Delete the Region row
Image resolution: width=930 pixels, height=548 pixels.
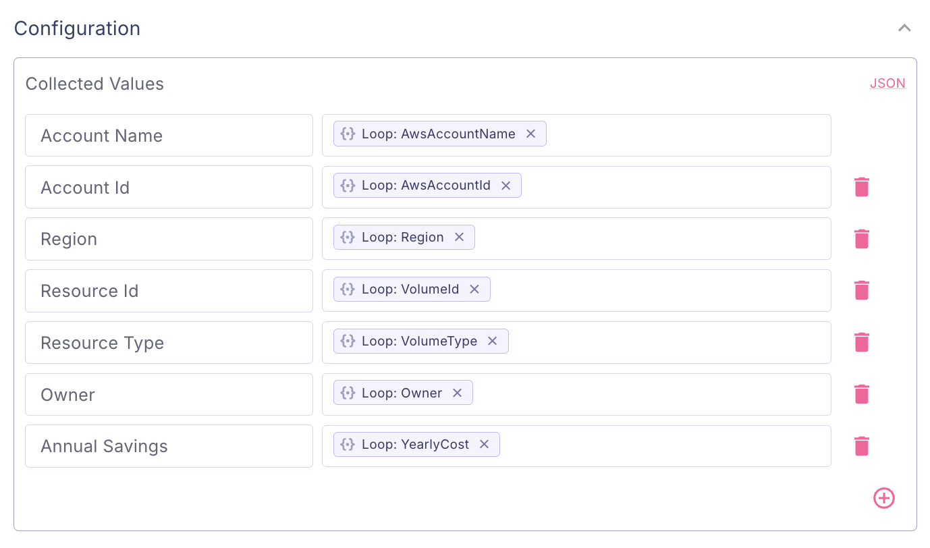coord(861,239)
